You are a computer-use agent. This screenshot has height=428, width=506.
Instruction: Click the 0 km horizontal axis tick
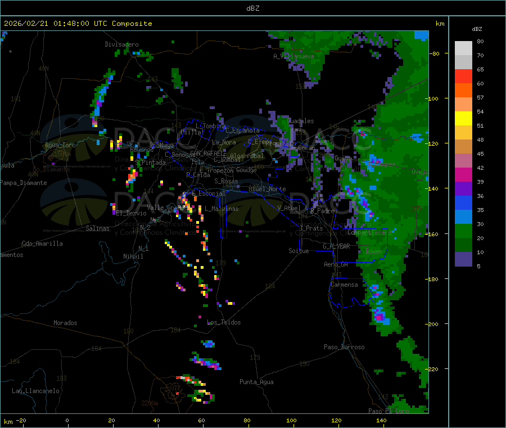click(x=67, y=420)
